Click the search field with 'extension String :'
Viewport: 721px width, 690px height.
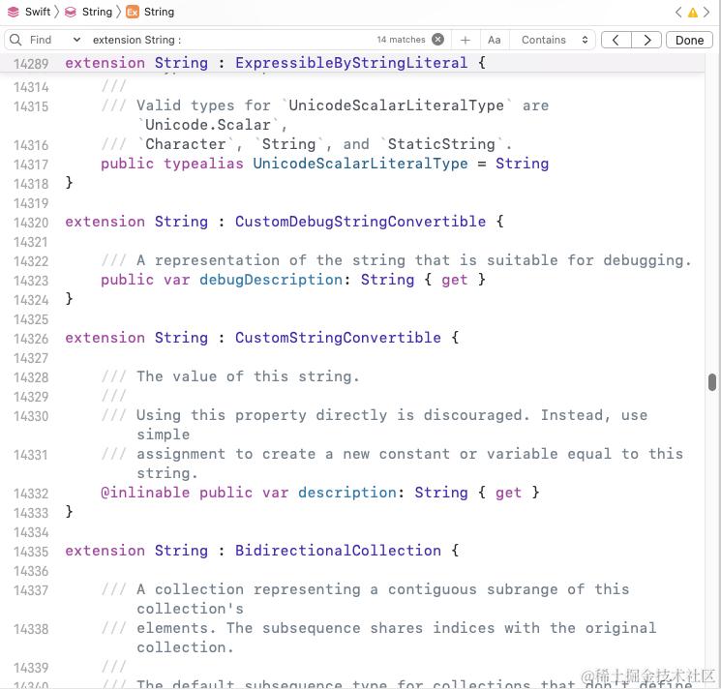pos(230,40)
